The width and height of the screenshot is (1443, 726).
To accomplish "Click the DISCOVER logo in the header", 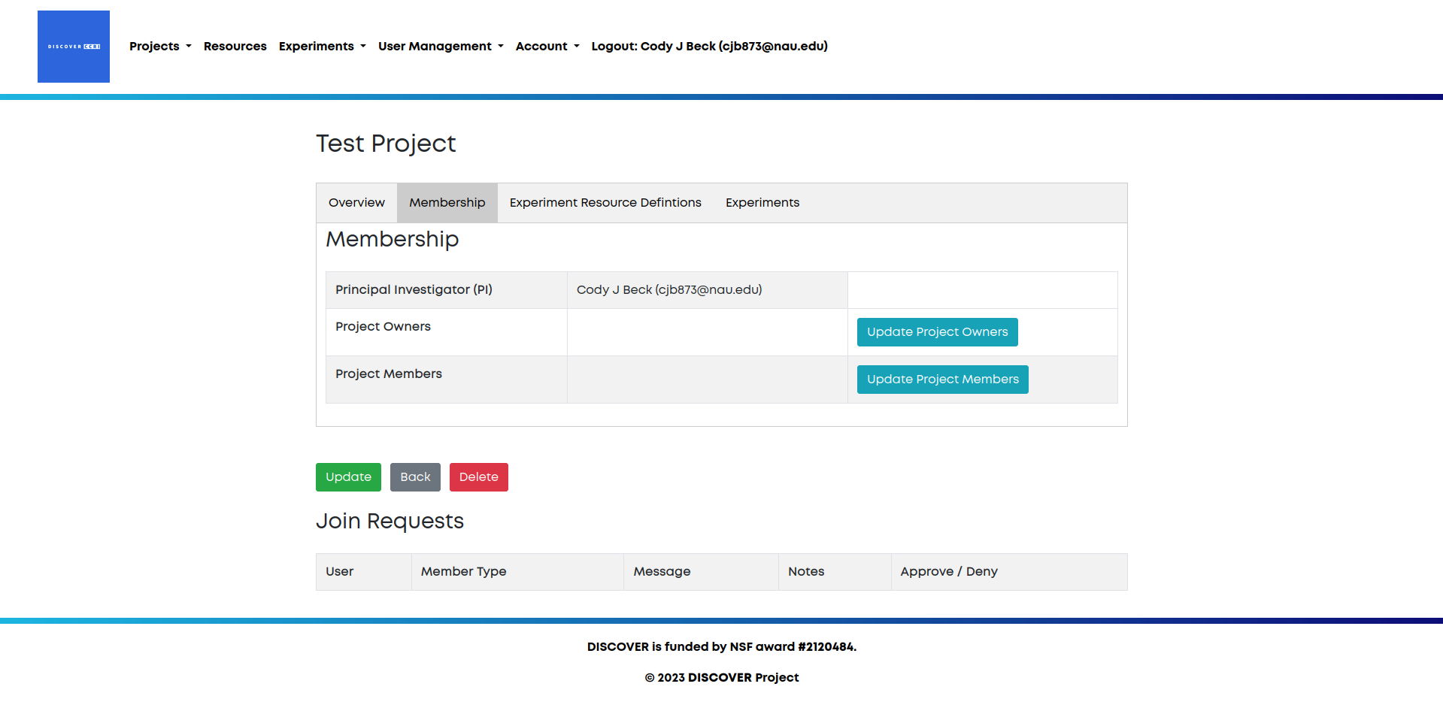I will pos(74,47).
